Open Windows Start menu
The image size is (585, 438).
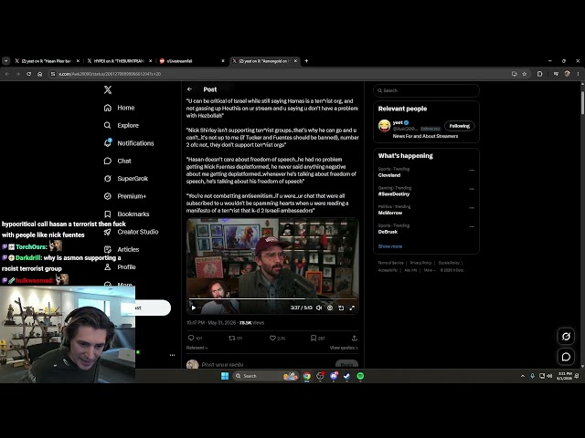pyautogui.click(x=225, y=376)
